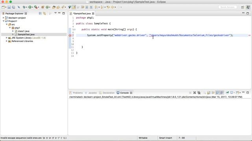Click the Save All toolbar icon
Image resolution: width=252 pixels, height=141 pixels.
click(x=13, y=7)
